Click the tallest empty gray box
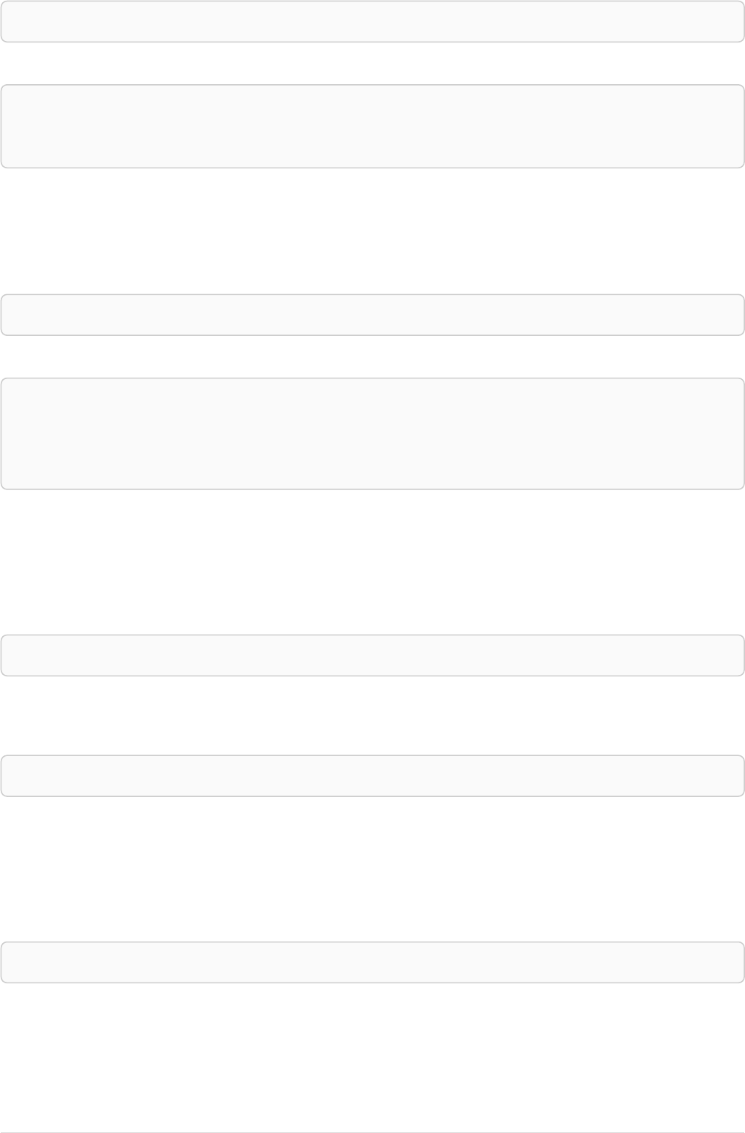The width and height of the screenshot is (745, 1133). click(372, 434)
